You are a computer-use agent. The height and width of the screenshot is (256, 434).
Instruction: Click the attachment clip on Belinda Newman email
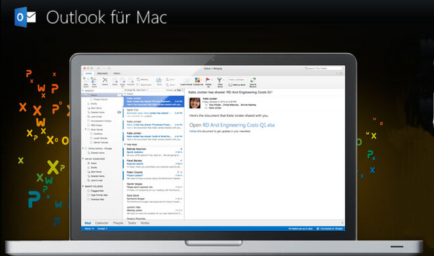click(x=181, y=149)
